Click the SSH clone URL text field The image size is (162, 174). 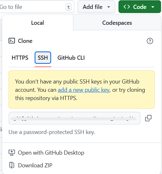click(74, 118)
